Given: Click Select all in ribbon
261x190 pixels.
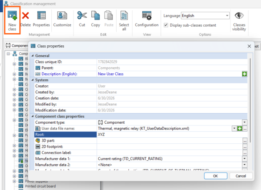Looking at the screenshot, I should [124, 20].
